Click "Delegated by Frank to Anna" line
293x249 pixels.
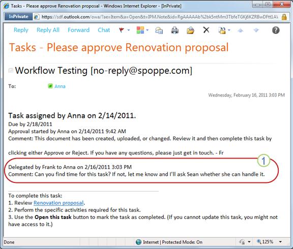[70, 167]
